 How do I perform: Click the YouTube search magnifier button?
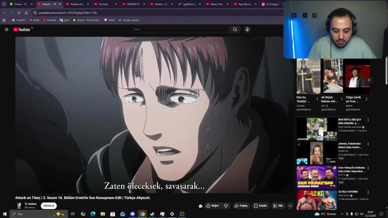235,29
